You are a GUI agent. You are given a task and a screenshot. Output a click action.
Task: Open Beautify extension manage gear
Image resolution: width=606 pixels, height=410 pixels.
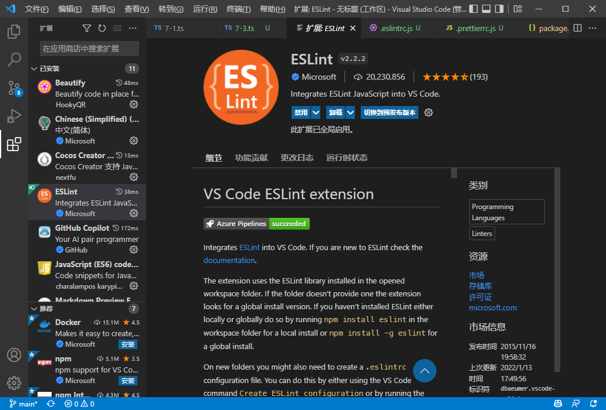(134, 104)
